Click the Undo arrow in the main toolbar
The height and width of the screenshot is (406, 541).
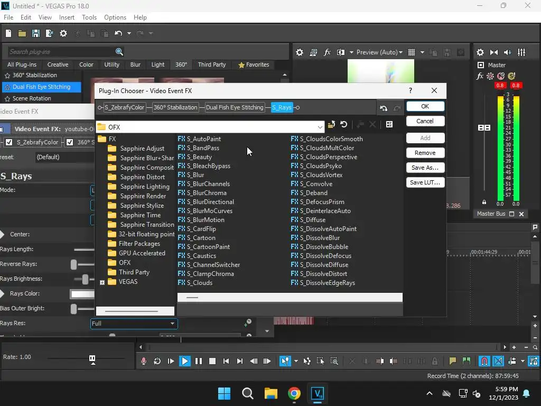click(118, 33)
